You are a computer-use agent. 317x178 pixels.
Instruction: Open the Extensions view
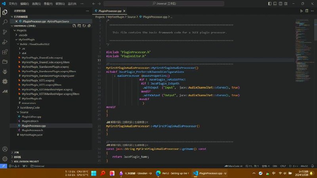click(5, 52)
